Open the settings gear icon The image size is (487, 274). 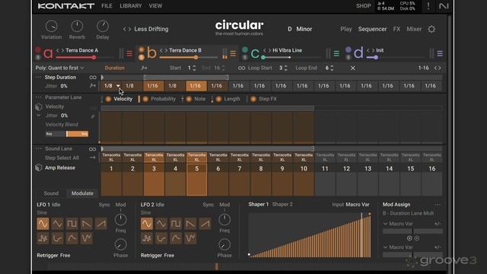(x=431, y=29)
